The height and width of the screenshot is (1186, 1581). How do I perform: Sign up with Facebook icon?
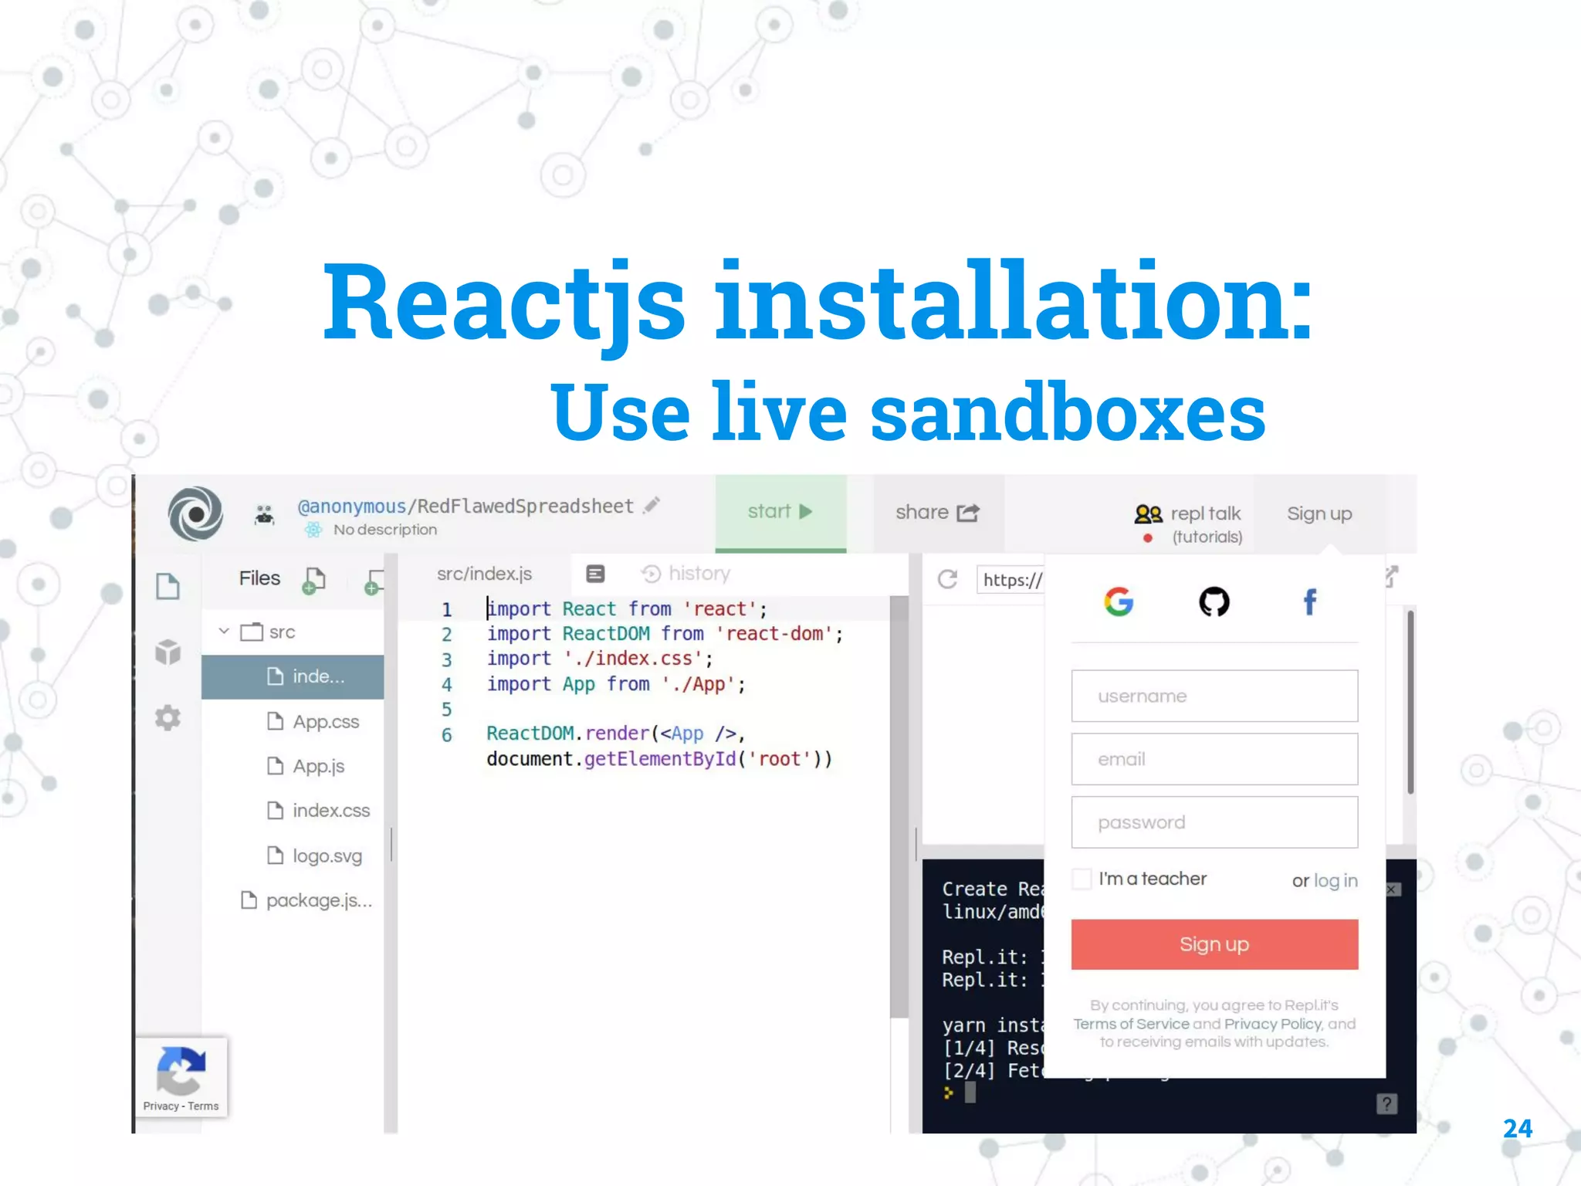pos(1310,601)
